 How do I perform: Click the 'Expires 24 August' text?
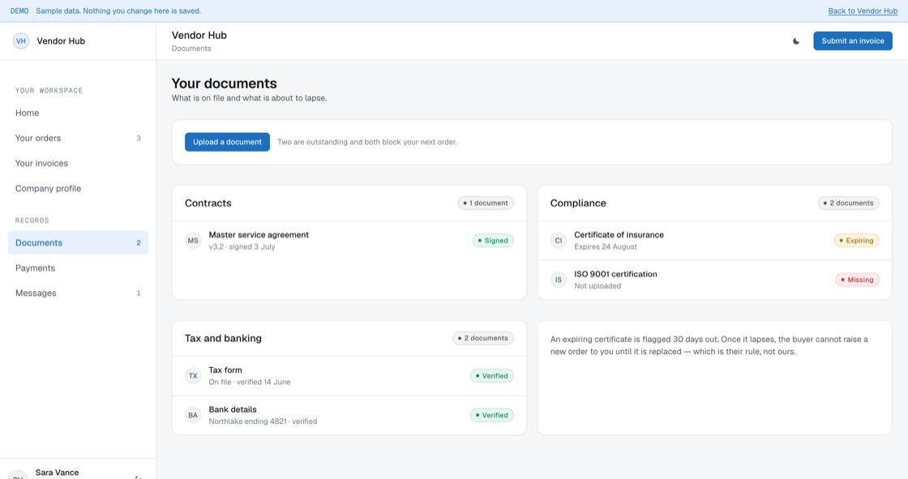(605, 246)
